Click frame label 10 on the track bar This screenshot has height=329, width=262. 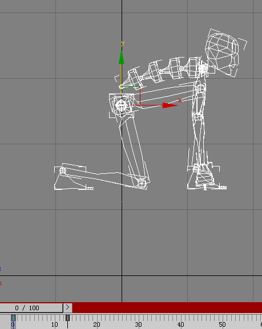coord(55,325)
